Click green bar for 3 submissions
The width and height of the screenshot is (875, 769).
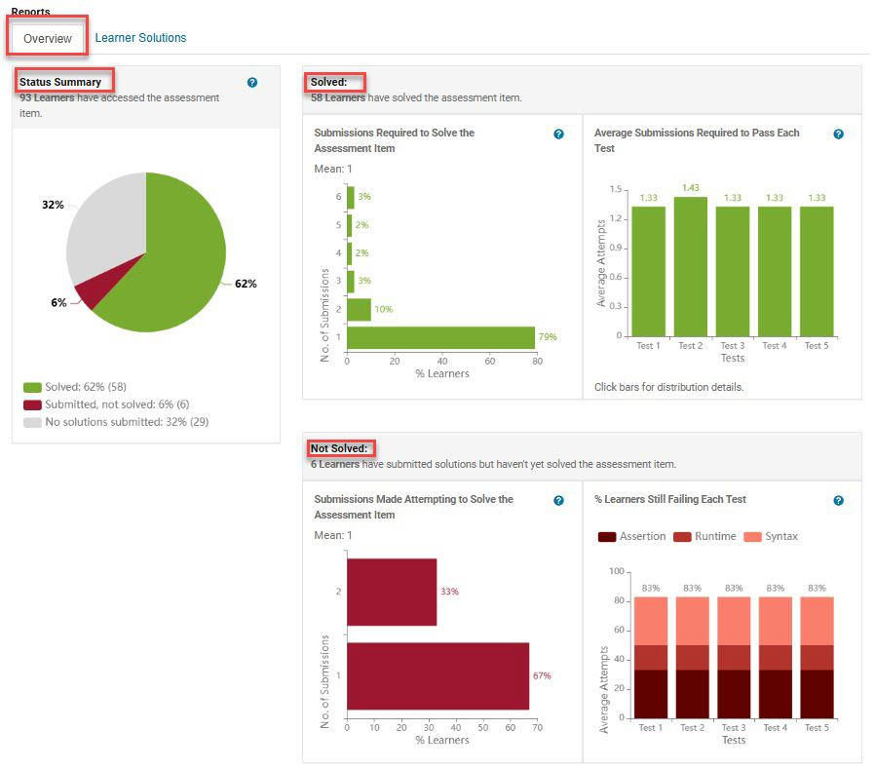(x=351, y=282)
